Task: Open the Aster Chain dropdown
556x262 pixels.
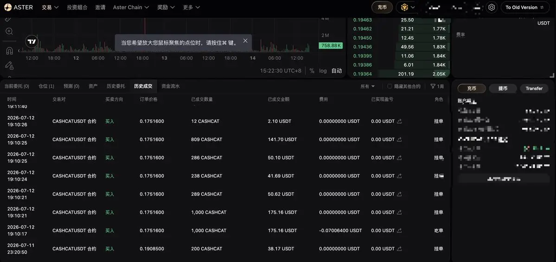Action: (131, 7)
